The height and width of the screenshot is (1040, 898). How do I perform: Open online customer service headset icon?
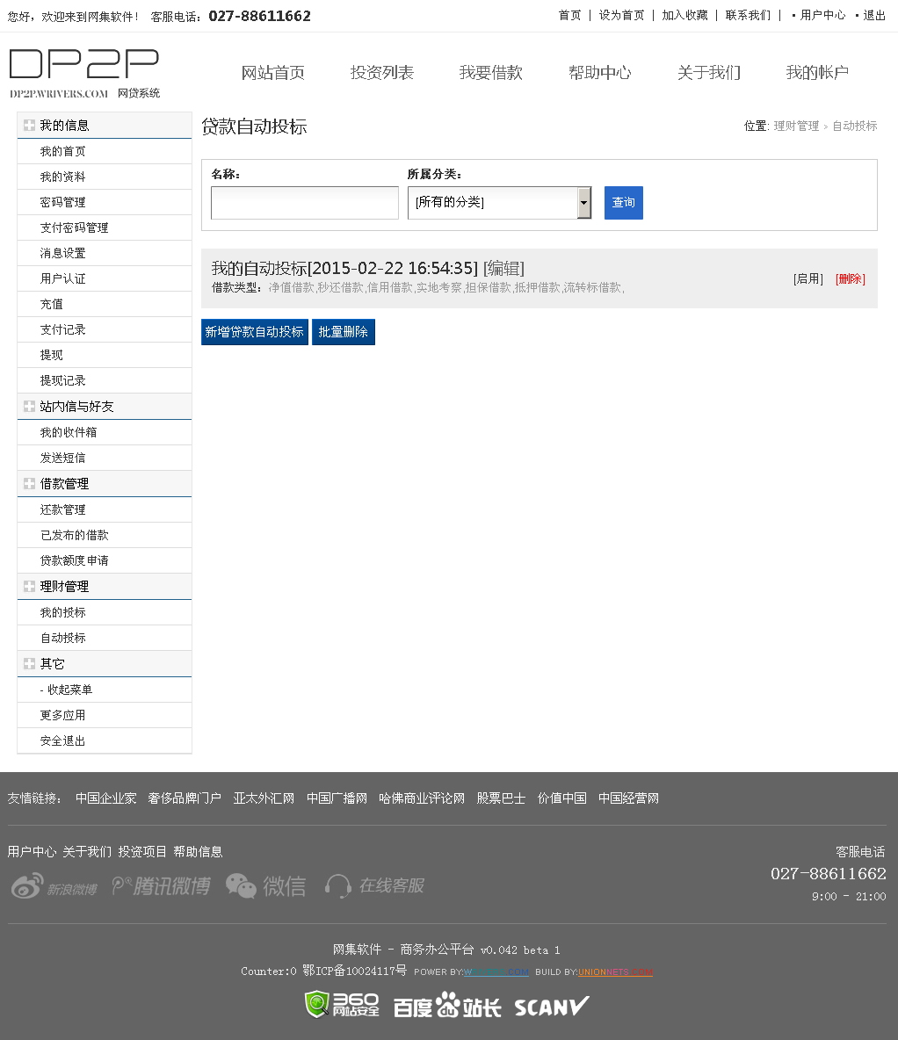(x=374, y=886)
